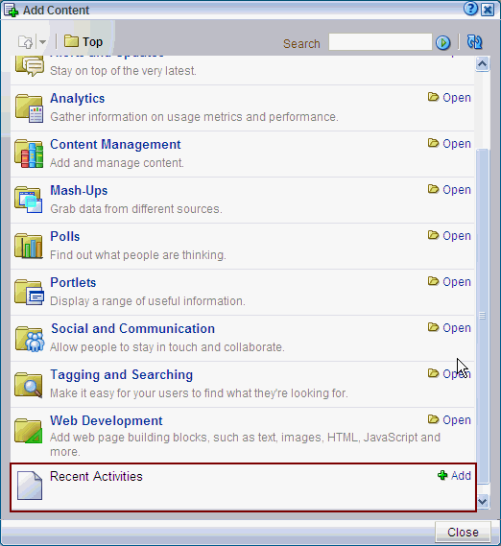Click 'Stay on top of the very latest.' text
This screenshot has height=546, width=501.
click(123, 71)
